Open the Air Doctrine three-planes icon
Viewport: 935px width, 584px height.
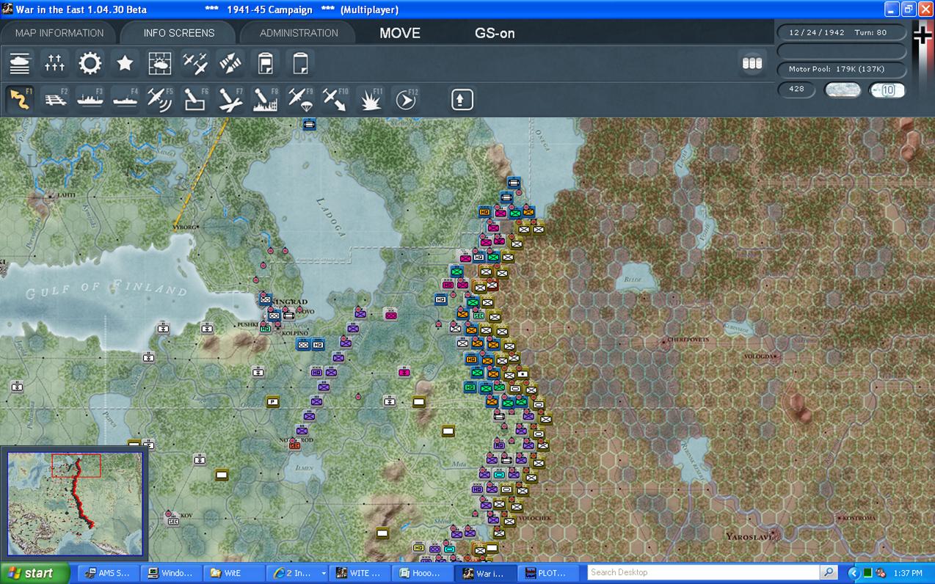(x=195, y=63)
